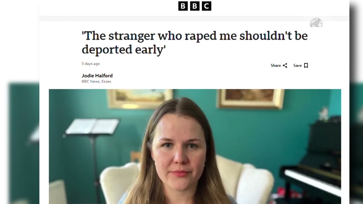
Task: Click the grey bar below BBC header
Action: point(194,19)
